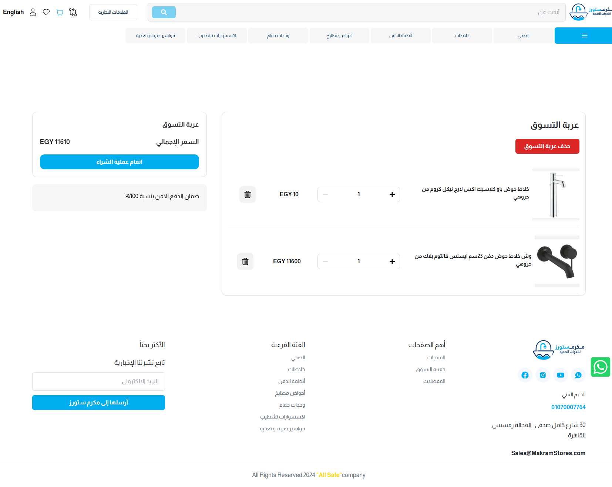The width and height of the screenshot is (612, 487).
Task: Expand the blue hamburger categories menu
Action: [x=584, y=36]
